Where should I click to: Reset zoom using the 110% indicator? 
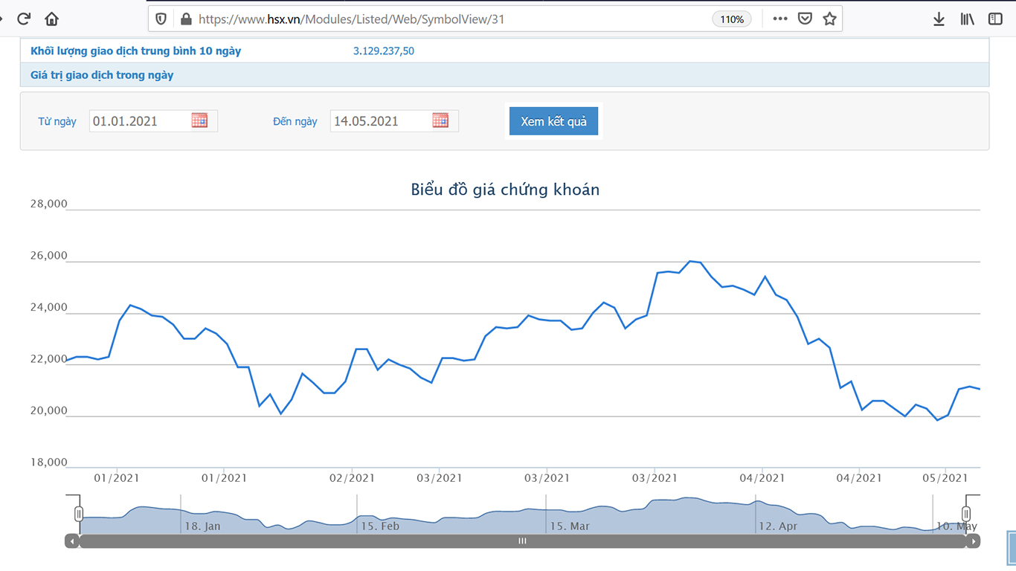tap(731, 19)
